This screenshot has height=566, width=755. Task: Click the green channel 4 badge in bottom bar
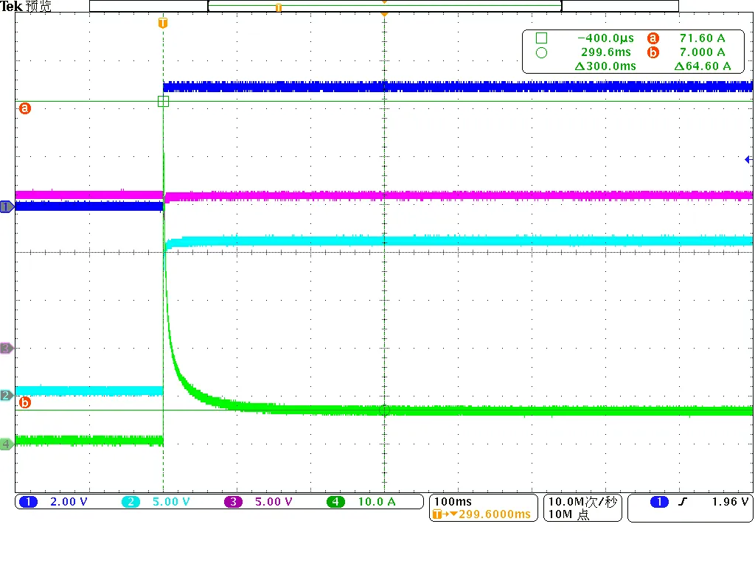335,502
